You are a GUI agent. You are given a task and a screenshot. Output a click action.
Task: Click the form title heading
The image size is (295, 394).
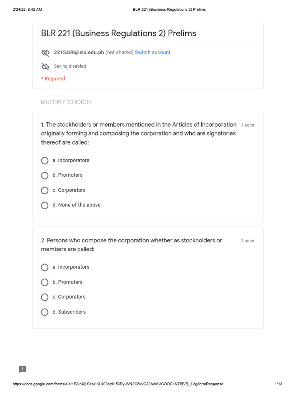118,33
